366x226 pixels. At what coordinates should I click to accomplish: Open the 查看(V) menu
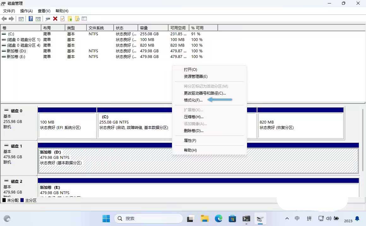(x=44, y=11)
